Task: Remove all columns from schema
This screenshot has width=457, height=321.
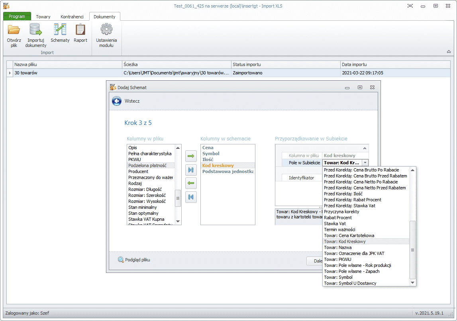Action: pyautogui.click(x=191, y=197)
